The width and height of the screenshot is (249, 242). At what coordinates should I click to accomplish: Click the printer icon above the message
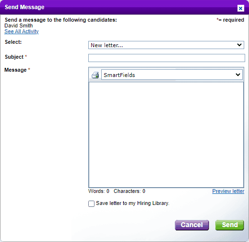click(x=95, y=75)
